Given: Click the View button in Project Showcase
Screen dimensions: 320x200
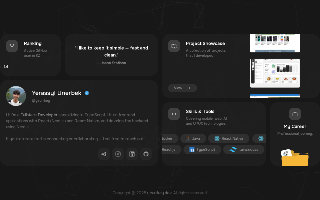Looking at the screenshot, I should coord(182,88).
